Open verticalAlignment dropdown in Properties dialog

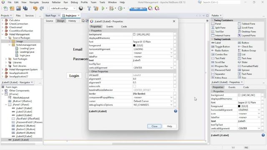coord(171,67)
